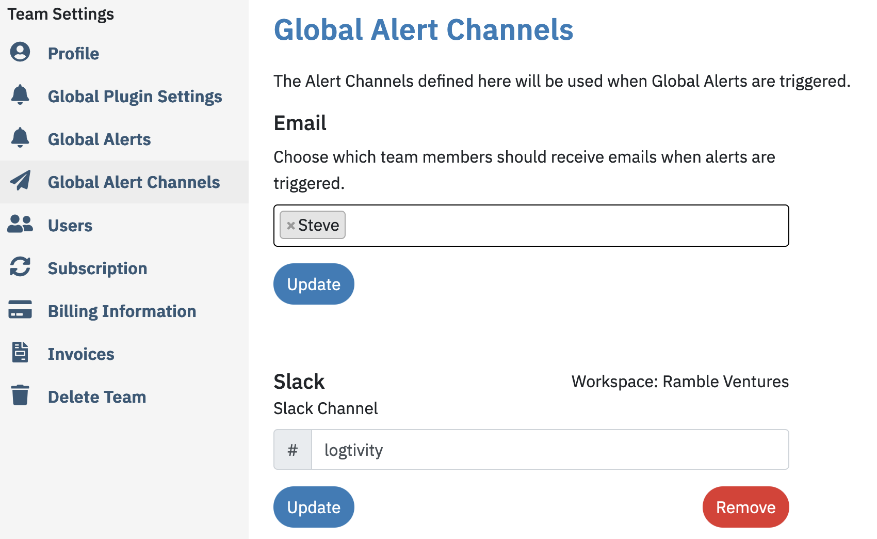The height and width of the screenshot is (539, 877).
Task: Select the Invoices document icon
Action: pos(20,353)
